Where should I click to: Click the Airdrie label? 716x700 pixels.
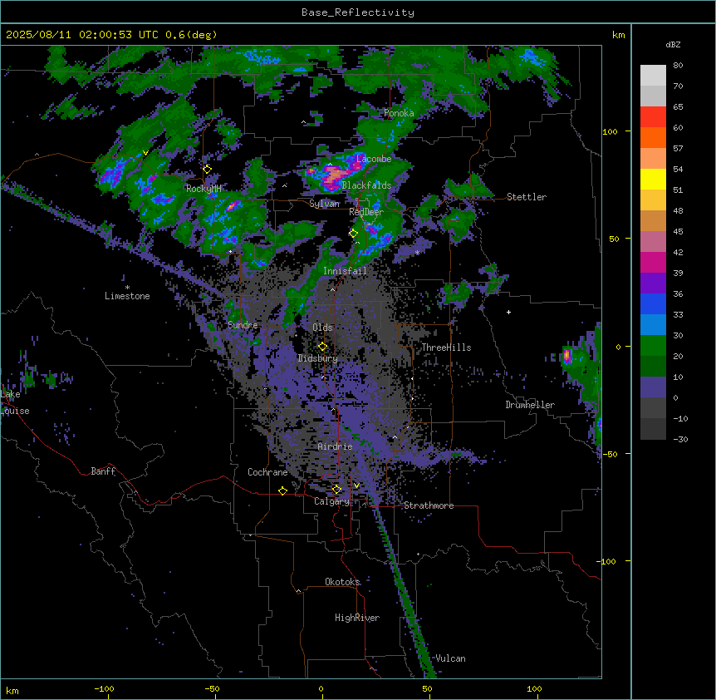[336, 446]
